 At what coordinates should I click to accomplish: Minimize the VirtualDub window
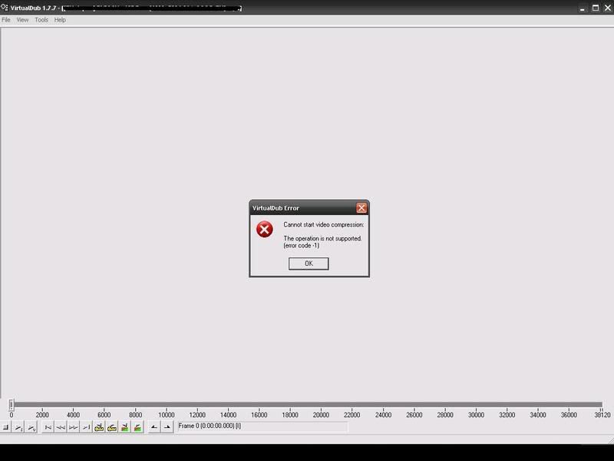click(583, 8)
